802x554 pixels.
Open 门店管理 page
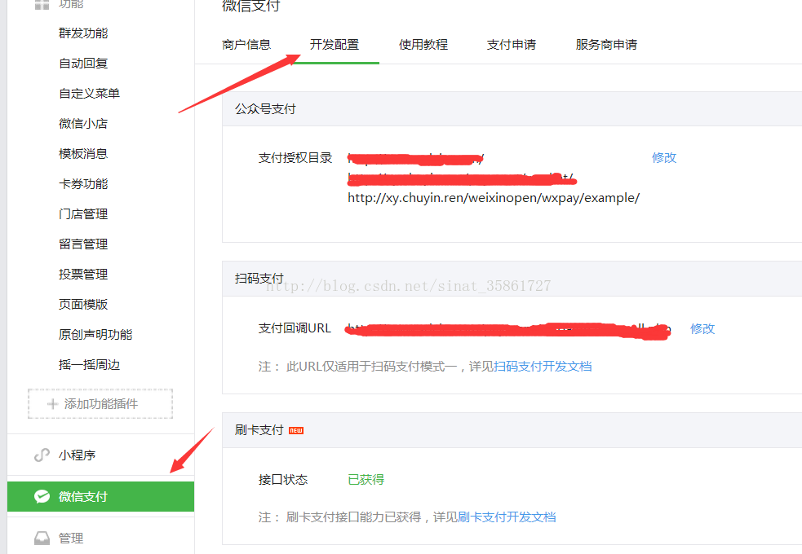click(x=83, y=214)
